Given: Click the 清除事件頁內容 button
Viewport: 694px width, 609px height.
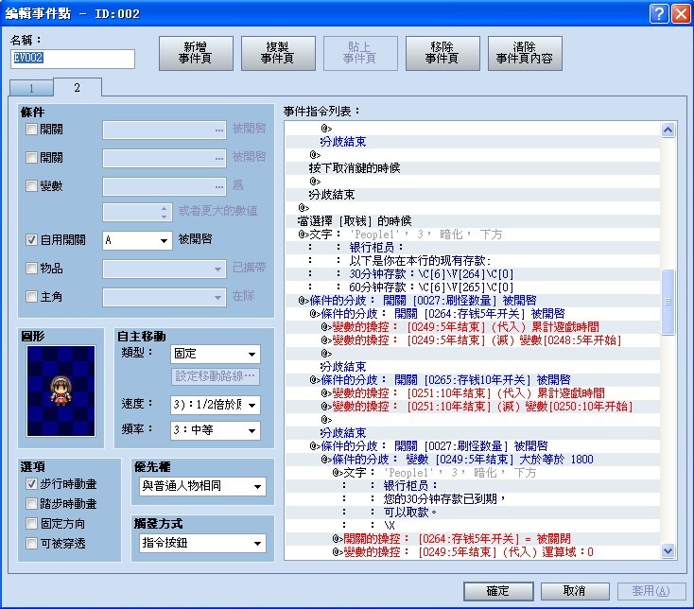Looking at the screenshot, I should pyautogui.click(x=525, y=53).
